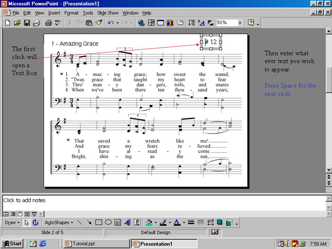The width and height of the screenshot is (332, 249).
Task: Select the Free Rotate tool
Action: point(35,222)
